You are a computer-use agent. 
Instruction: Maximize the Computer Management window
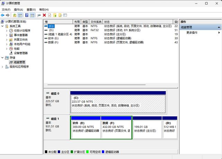206,3
